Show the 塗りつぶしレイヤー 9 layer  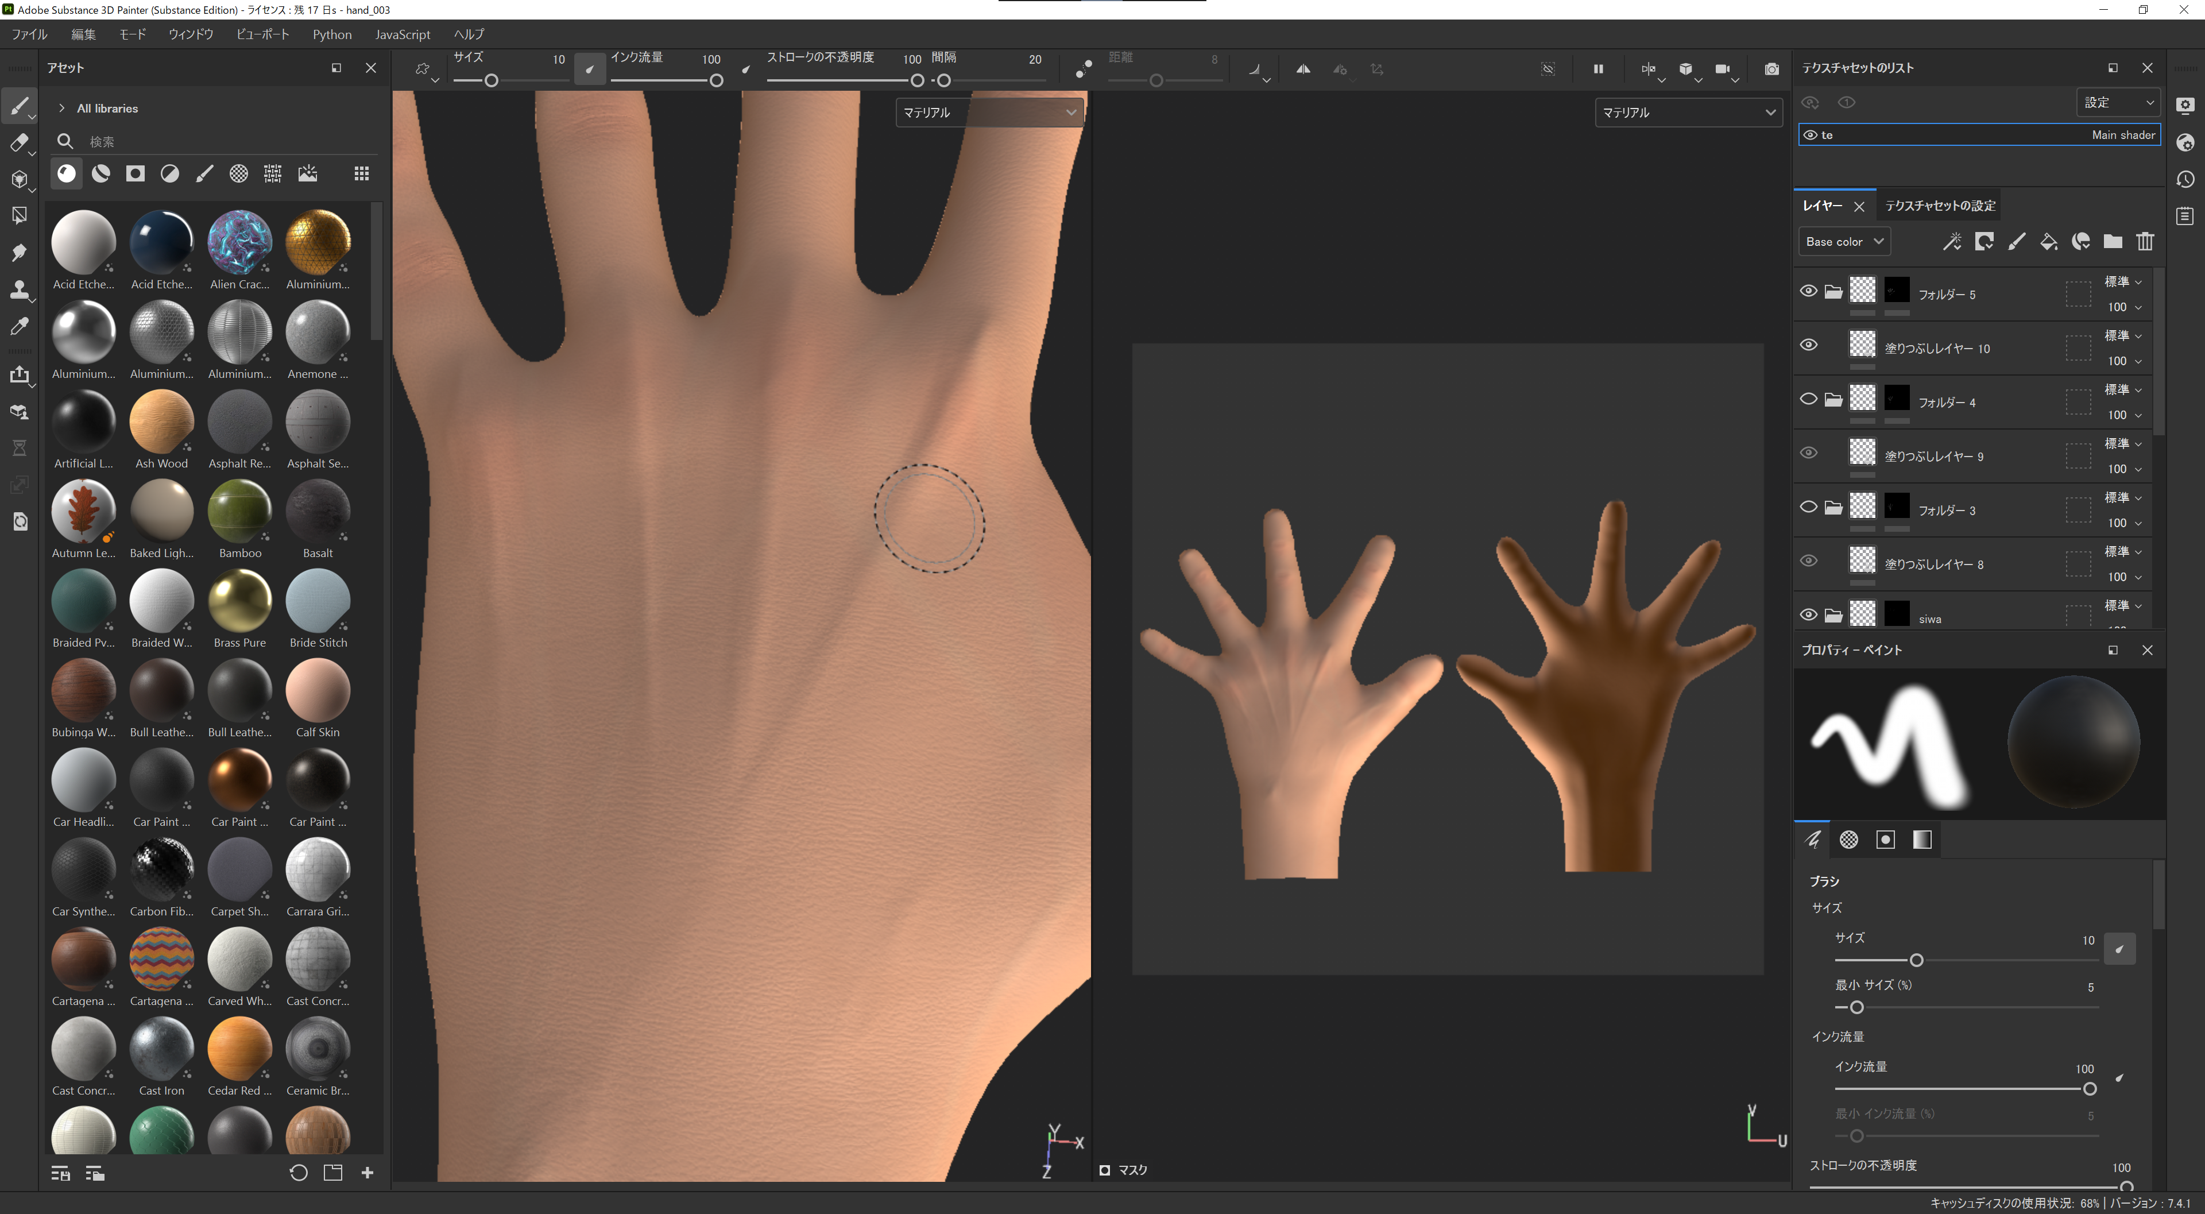[x=1808, y=453]
